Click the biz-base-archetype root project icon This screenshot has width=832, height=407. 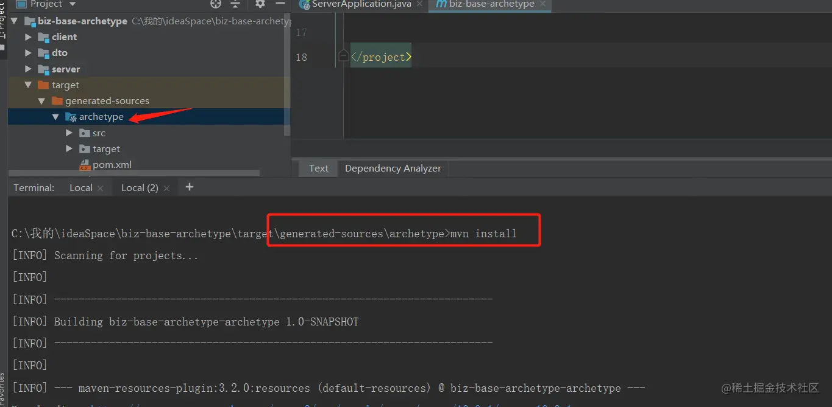[30, 21]
